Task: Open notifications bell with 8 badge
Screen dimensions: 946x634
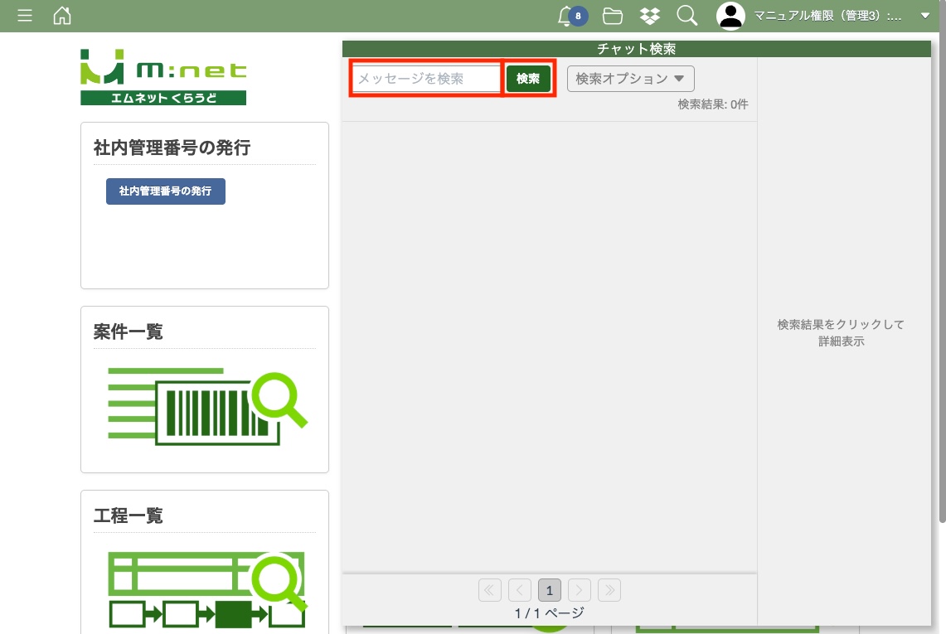Action: pos(568,16)
